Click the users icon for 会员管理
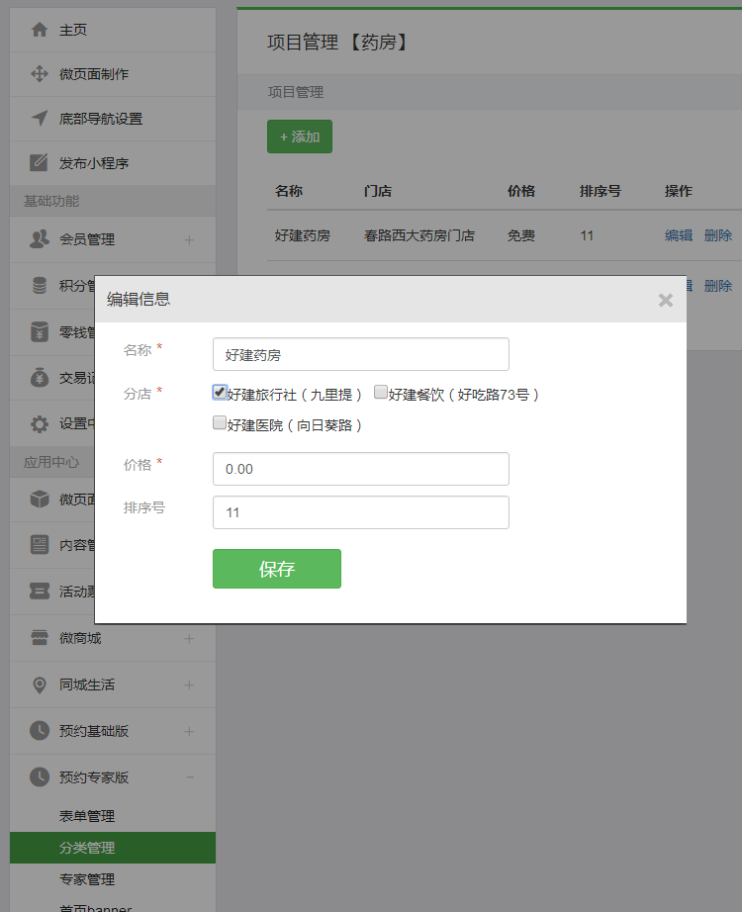The height and width of the screenshot is (912, 742). 40,239
